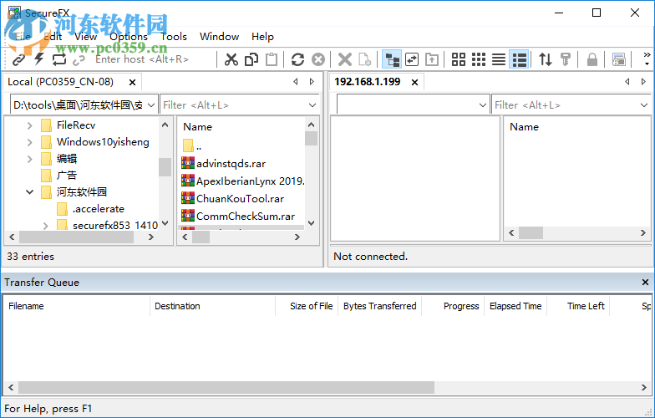Screen dimensions: 655x418
Task: Open the View menu
Action: tap(85, 37)
